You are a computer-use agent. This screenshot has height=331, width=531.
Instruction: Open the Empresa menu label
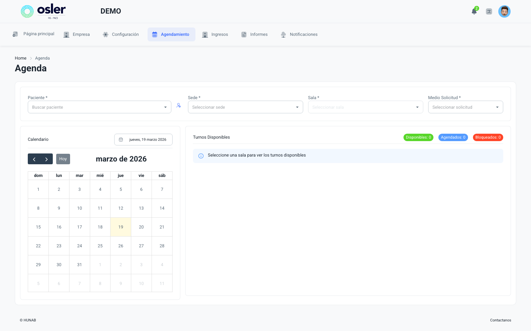click(x=81, y=34)
